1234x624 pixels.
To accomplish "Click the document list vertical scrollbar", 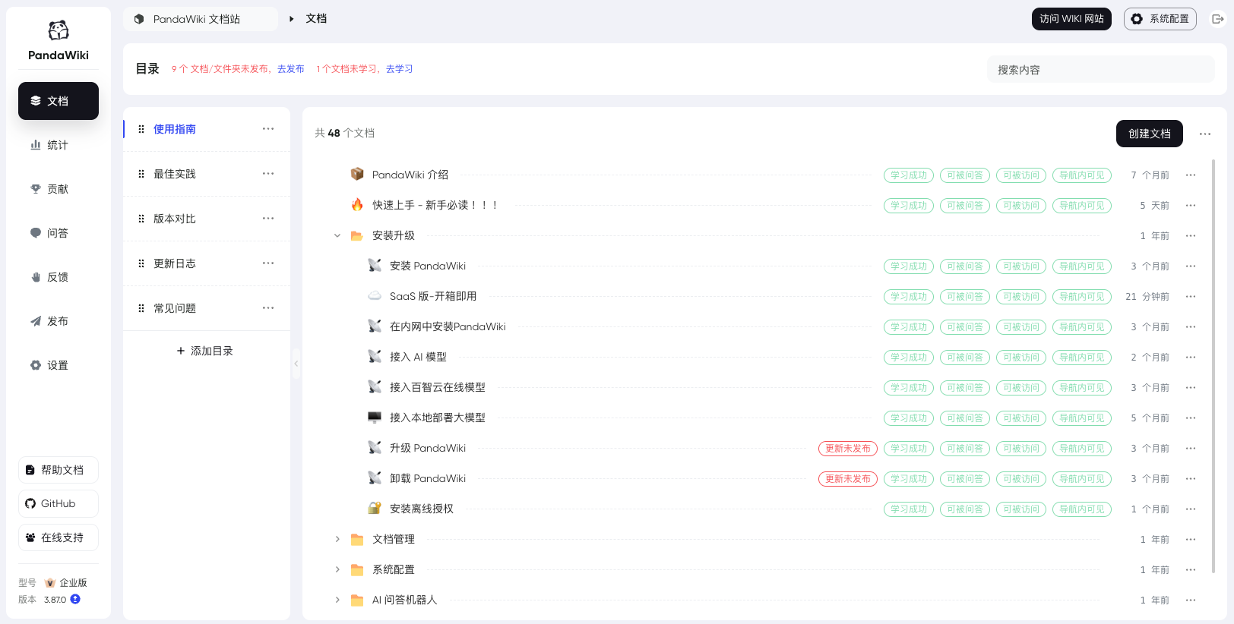I will click(x=1213, y=366).
